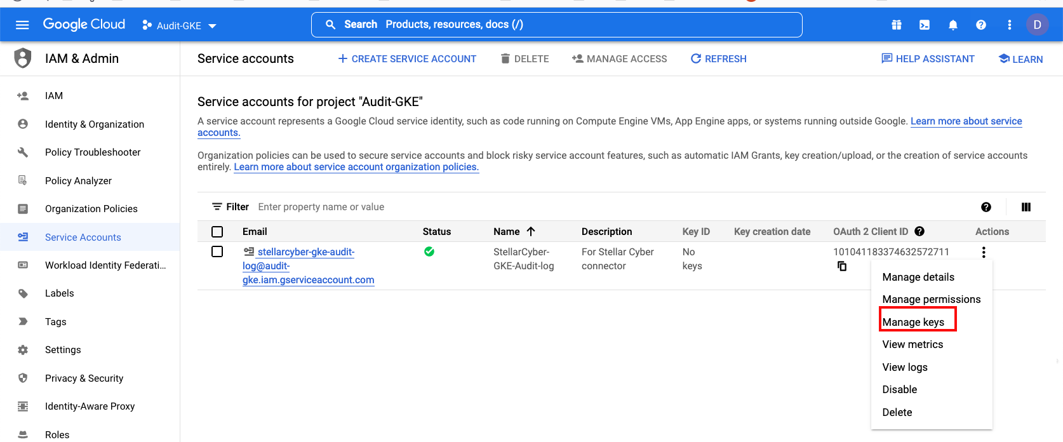Select all service accounts checkbox in header
This screenshot has width=1063, height=442.
(217, 232)
